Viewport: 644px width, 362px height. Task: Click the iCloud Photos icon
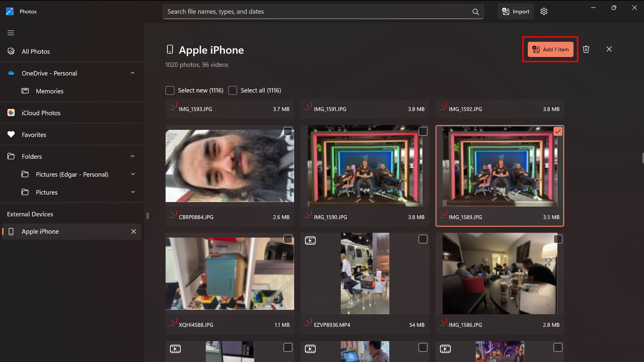pyautogui.click(x=11, y=113)
